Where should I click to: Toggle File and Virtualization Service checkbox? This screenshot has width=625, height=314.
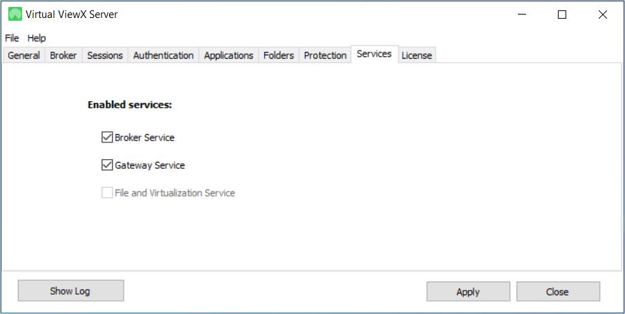(x=107, y=193)
